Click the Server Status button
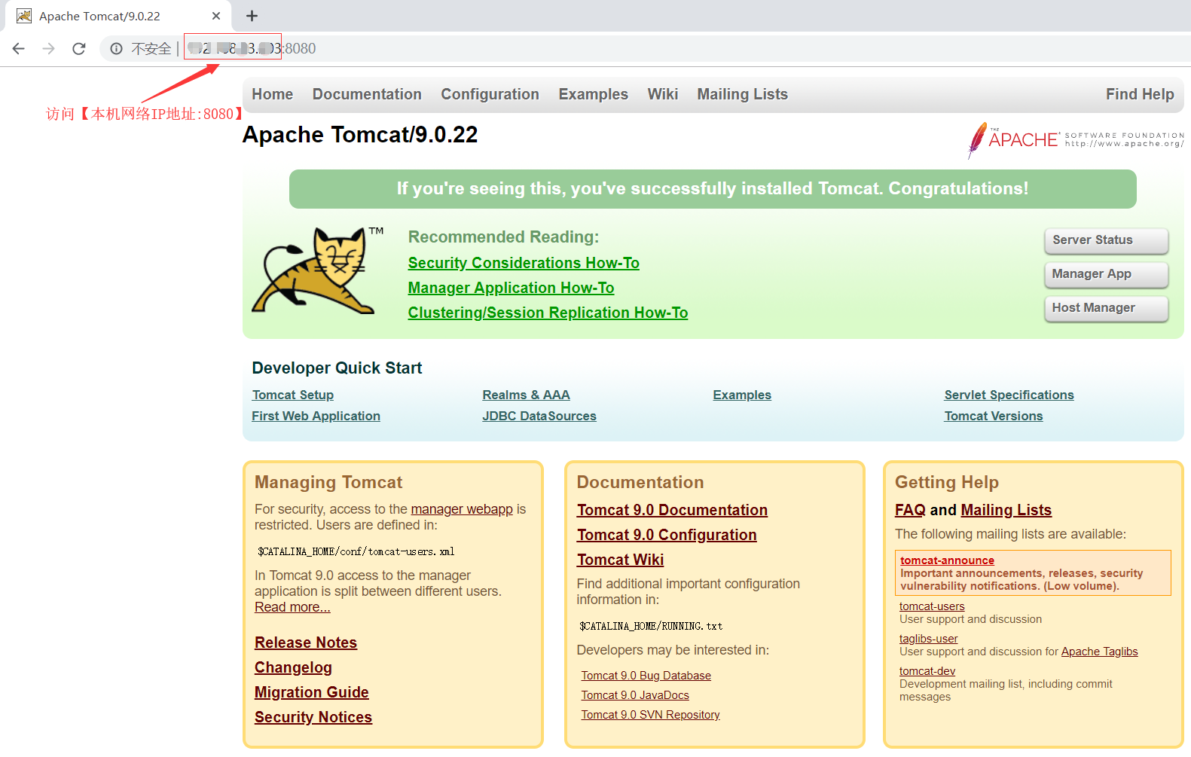1191x757 pixels. tap(1106, 240)
